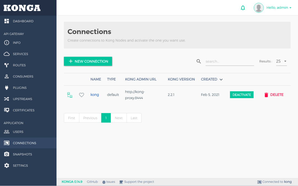Open notifications bell icon
The height and width of the screenshot is (186, 298).
243,8
